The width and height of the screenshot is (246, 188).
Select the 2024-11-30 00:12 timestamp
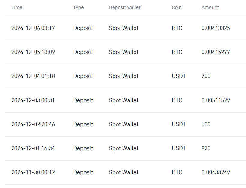(x=33, y=172)
